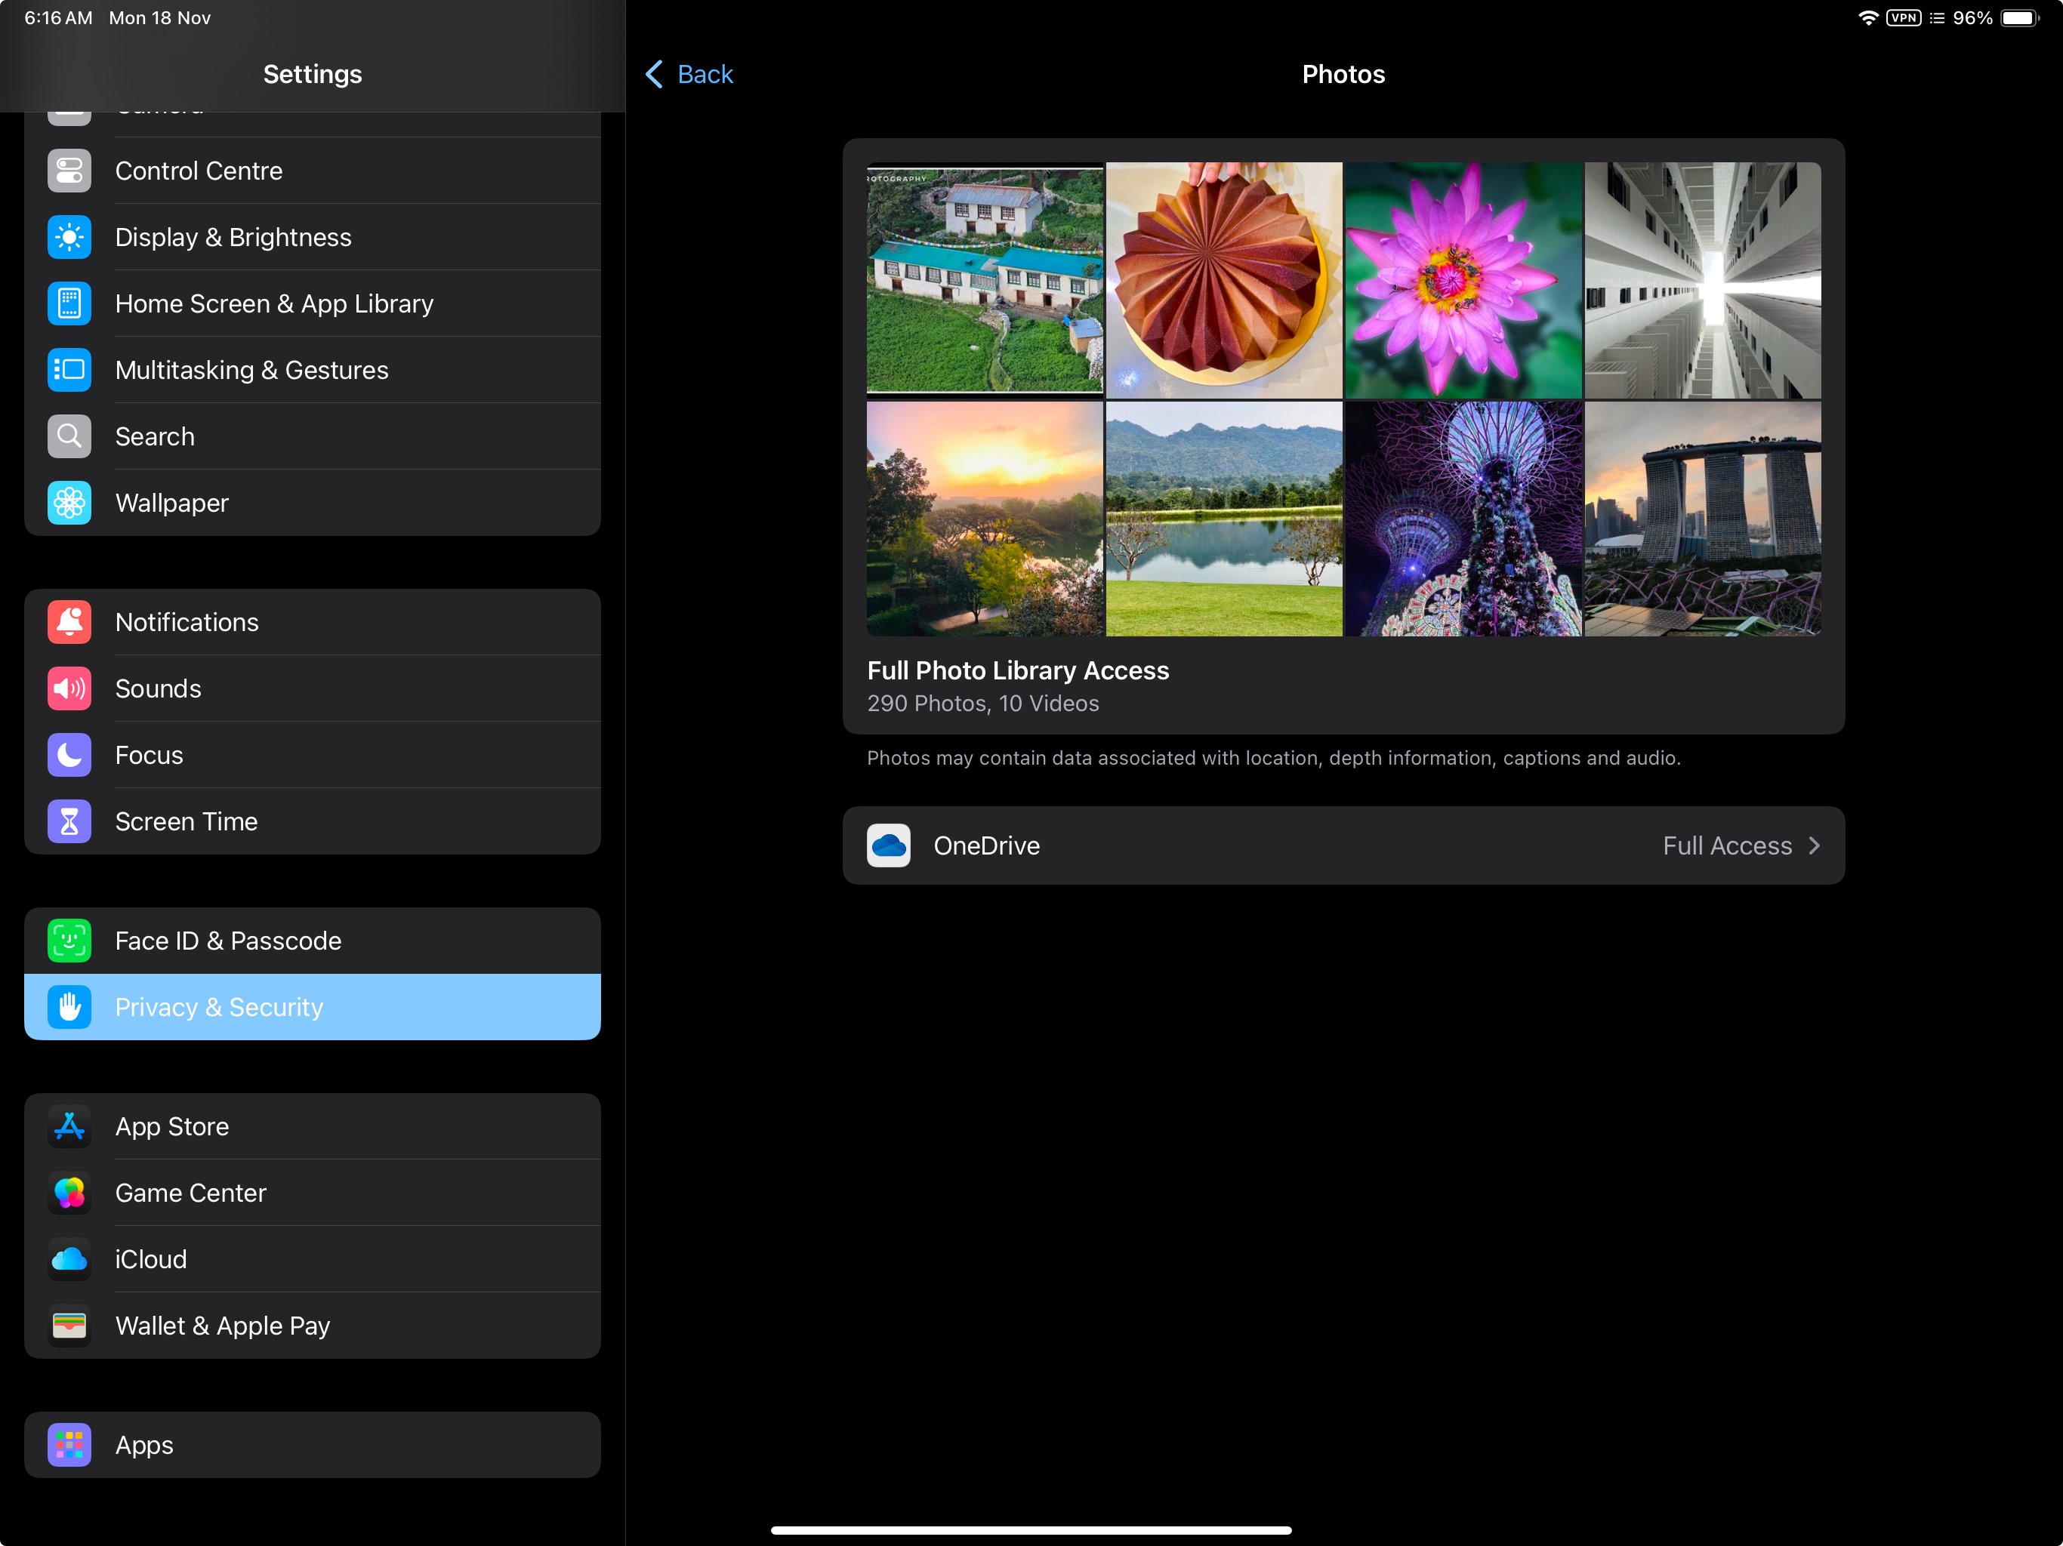Tap the Marina Bay Sands photo thumbnail

(1702, 519)
